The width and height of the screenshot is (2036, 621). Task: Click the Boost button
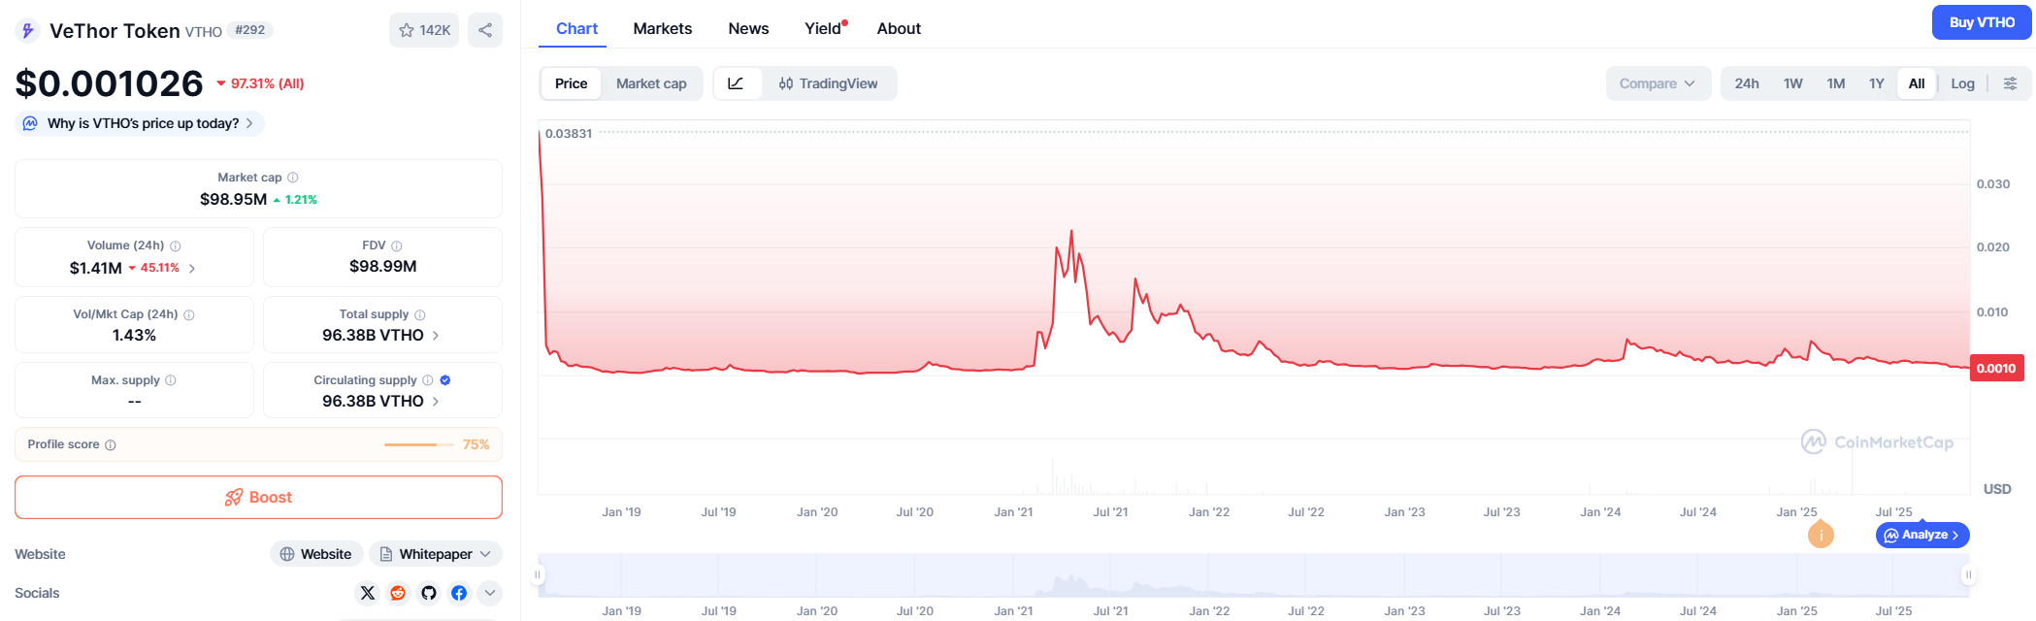coord(258,497)
